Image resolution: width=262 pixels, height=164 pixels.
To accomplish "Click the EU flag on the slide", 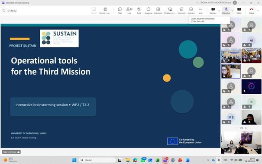I will pos(172,141).
